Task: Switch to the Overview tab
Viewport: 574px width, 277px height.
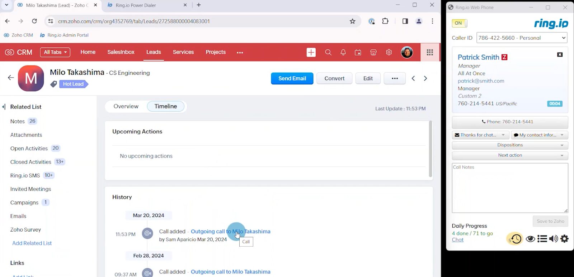Action: click(126, 106)
